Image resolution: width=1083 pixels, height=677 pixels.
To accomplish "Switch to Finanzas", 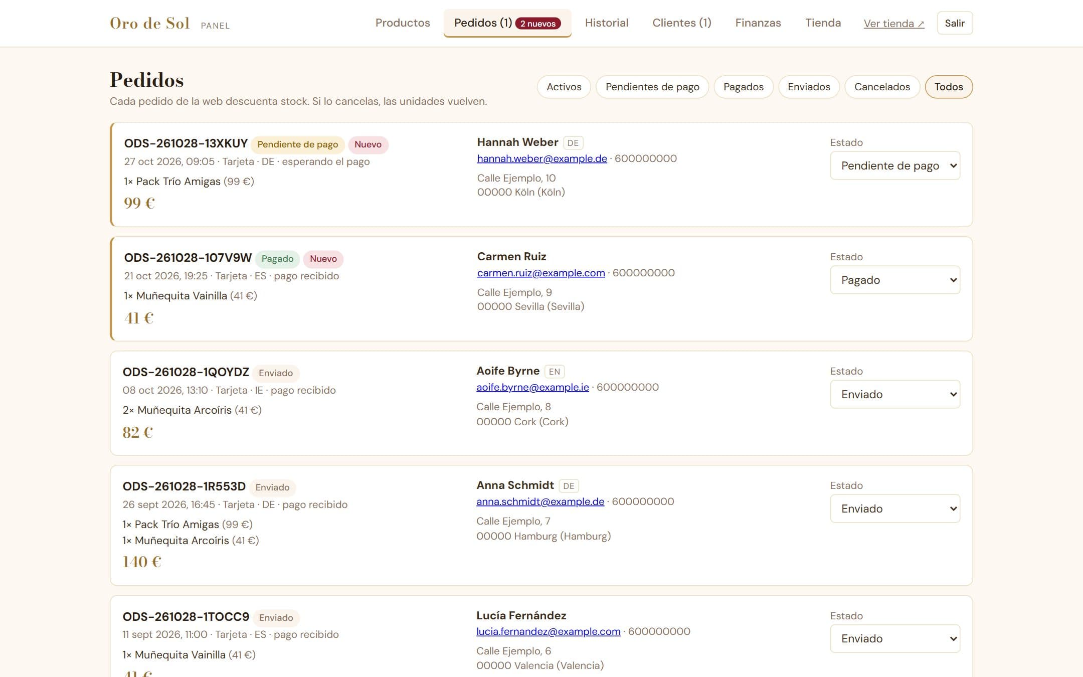I will click(x=758, y=23).
